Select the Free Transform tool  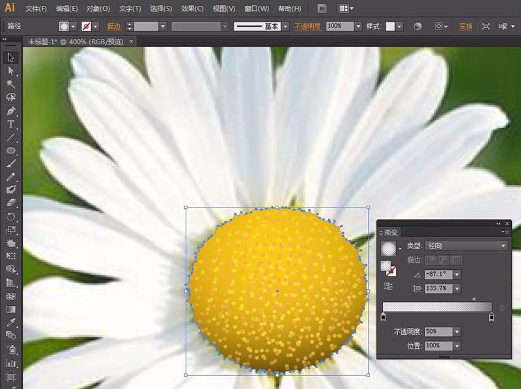click(x=10, y=256)
